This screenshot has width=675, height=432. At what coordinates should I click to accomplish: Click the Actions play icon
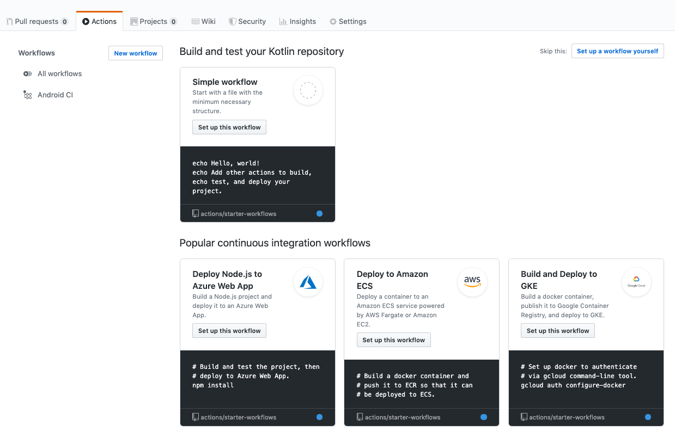point(86,21)
